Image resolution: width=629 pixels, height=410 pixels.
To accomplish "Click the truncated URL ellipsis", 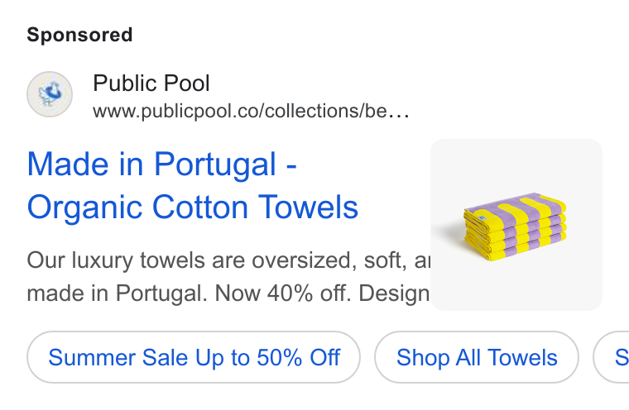I will [399, 112].
